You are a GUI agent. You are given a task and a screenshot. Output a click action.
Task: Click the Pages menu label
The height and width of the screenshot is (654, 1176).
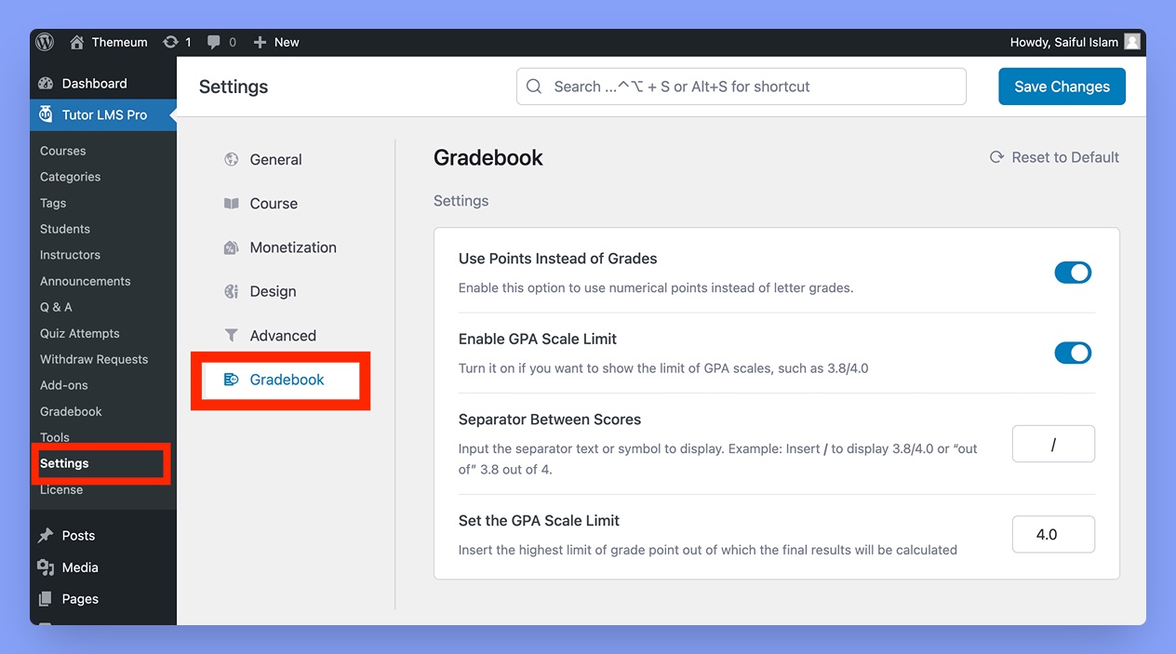(80, 599)
